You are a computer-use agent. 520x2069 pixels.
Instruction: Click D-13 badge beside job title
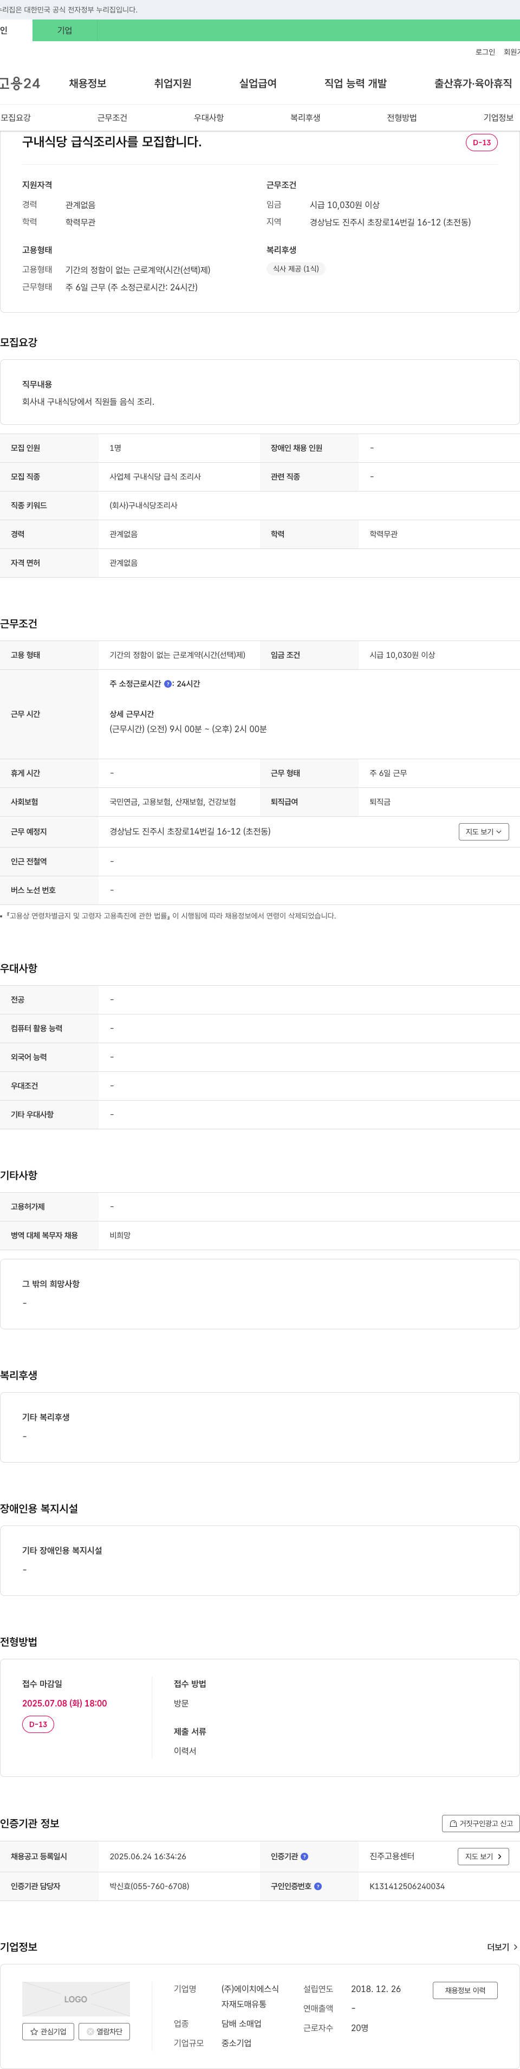482,142
